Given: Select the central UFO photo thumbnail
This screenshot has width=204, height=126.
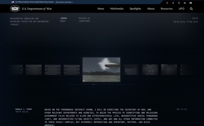Looking at the screenshot, I should point(101,70).
